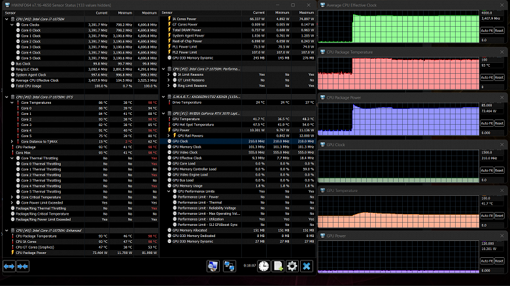Collapse Core Thermal Throttling group
510x286 pixels.
point(12,158)
